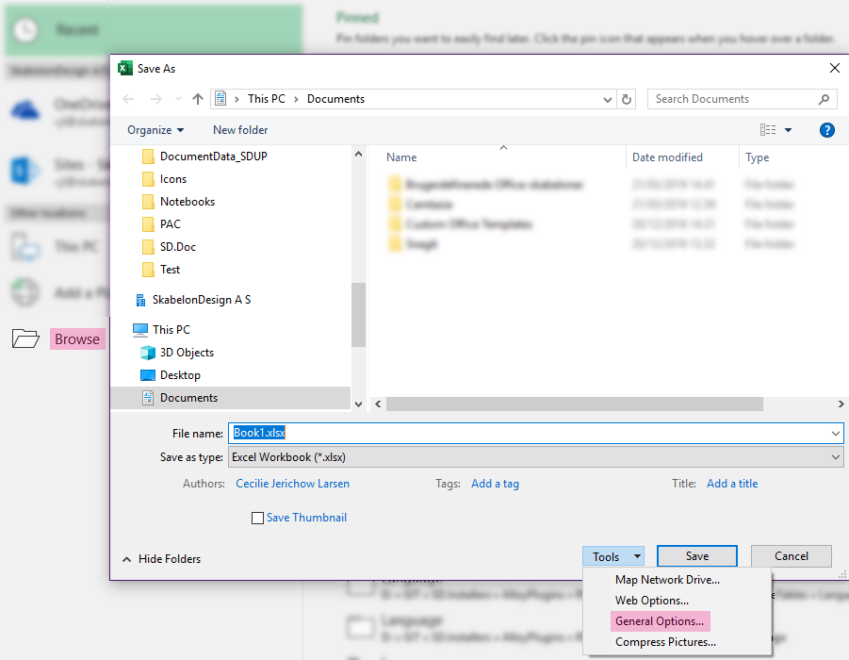Click the Tools button

[x=612, y=556]
